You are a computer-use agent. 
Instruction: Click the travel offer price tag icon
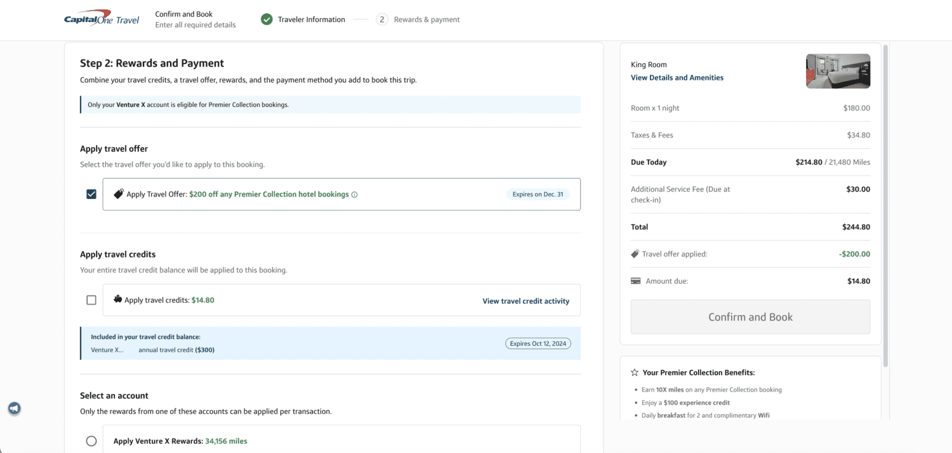pos(118,195)
